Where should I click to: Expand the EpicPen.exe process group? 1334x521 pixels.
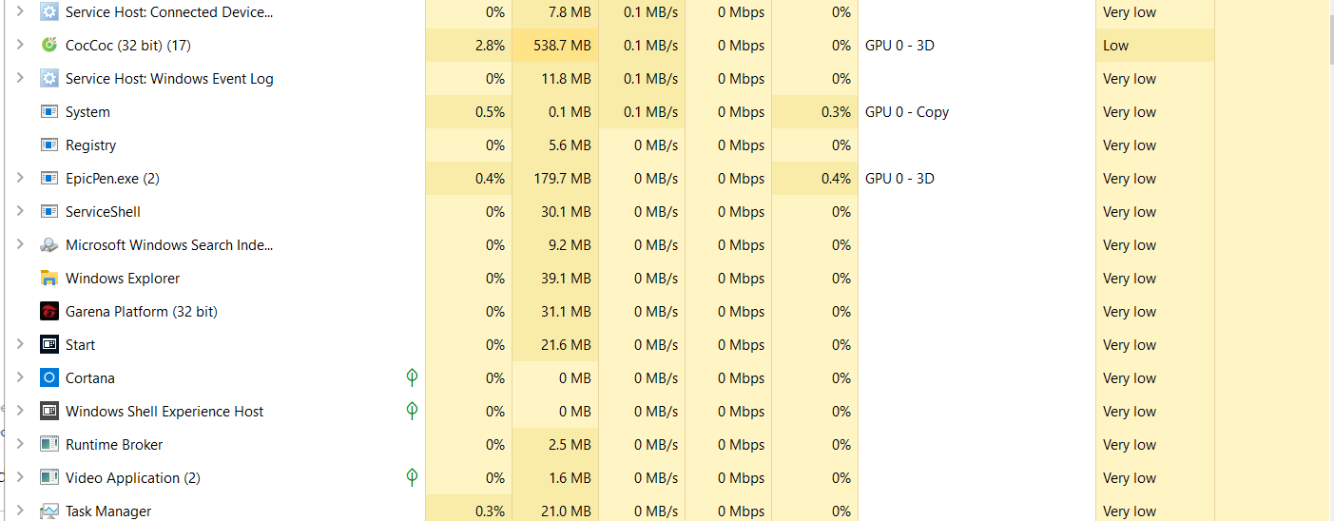(20, 178)
